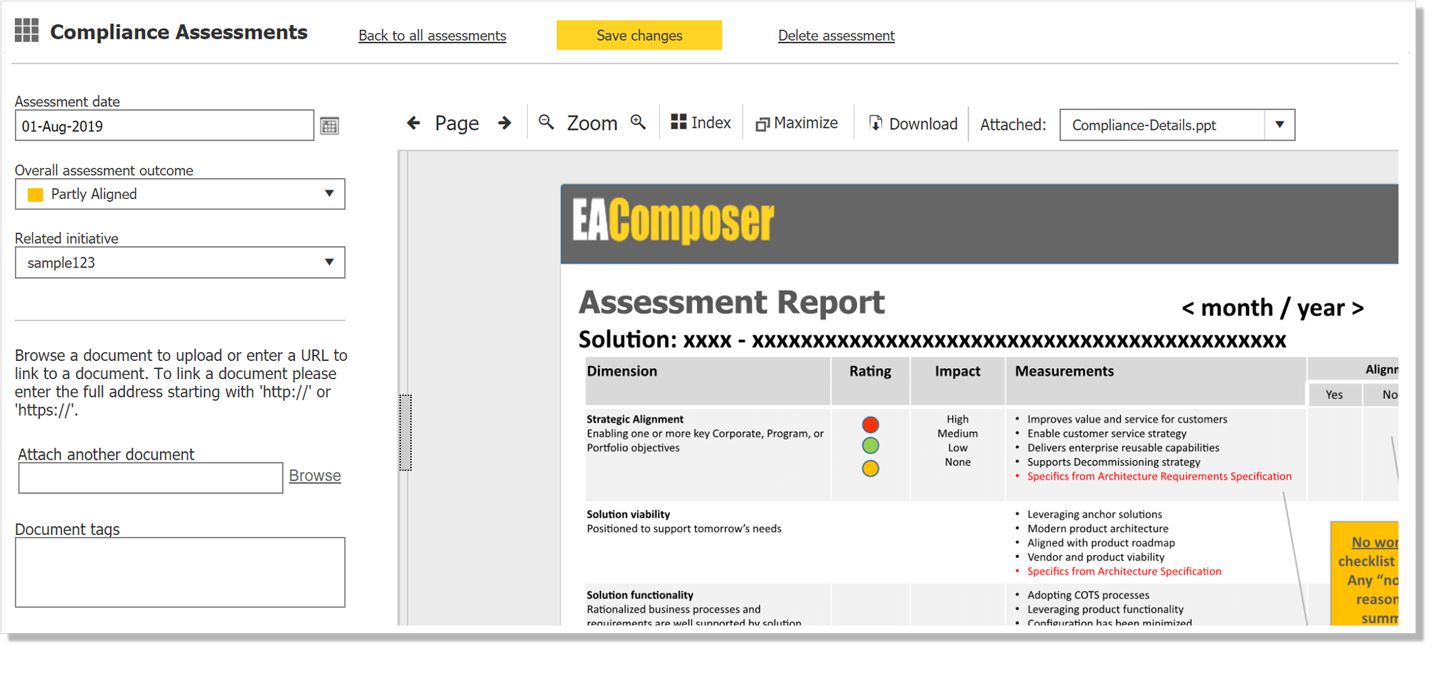Click the Browse link
Viewport: 1450px width, 677px height.
[315, 475]
